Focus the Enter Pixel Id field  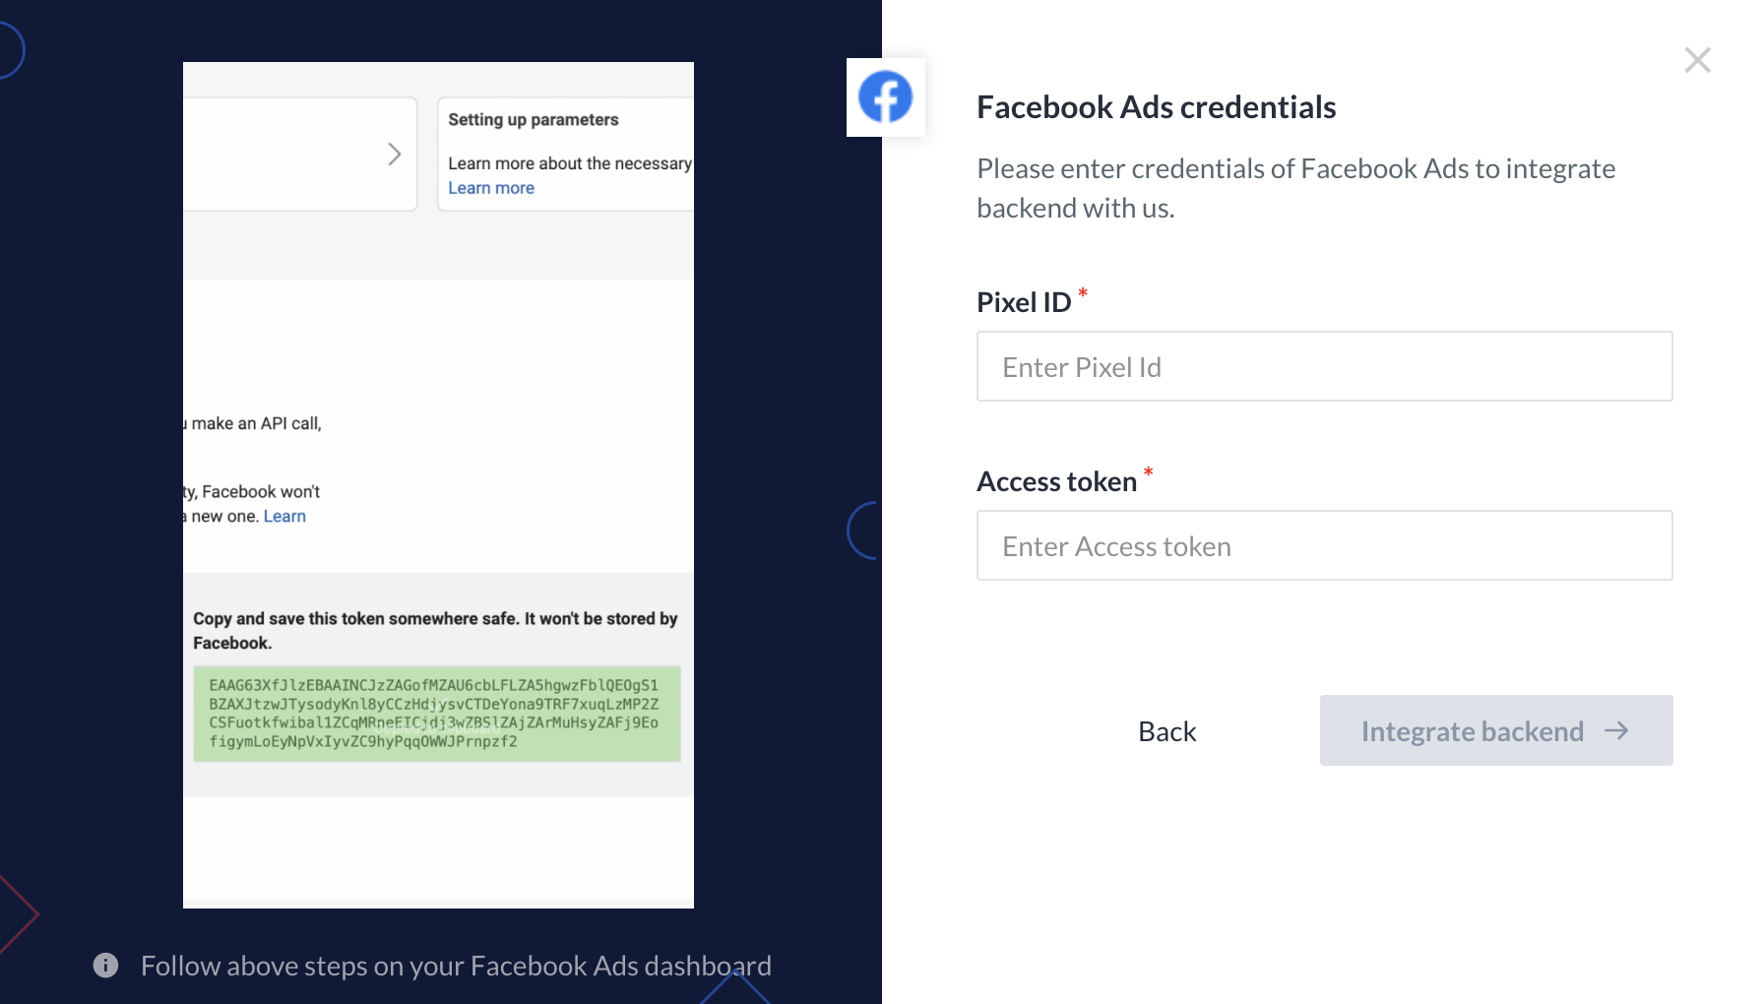coord(1324,366)
